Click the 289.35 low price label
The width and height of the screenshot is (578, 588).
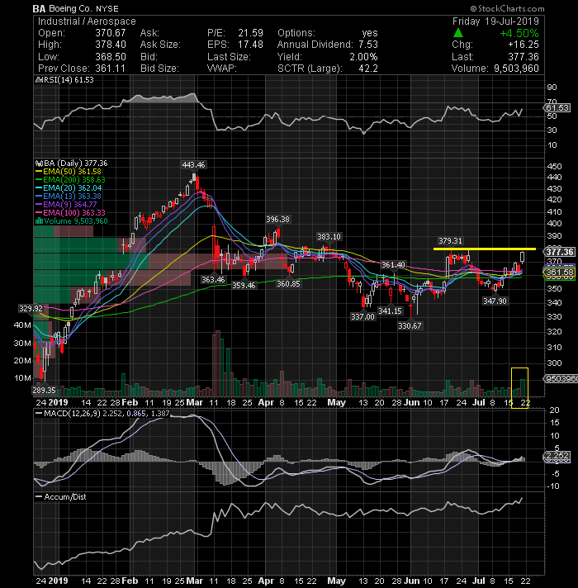(44, 391)
